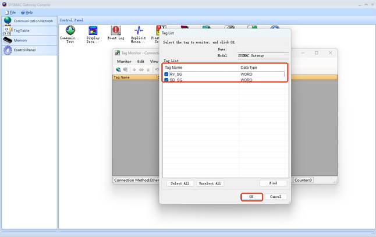The image size is (376, 237).
Task: Confirm the tag selection with OK
Action: pyautogui.click(x=251, y=197)
